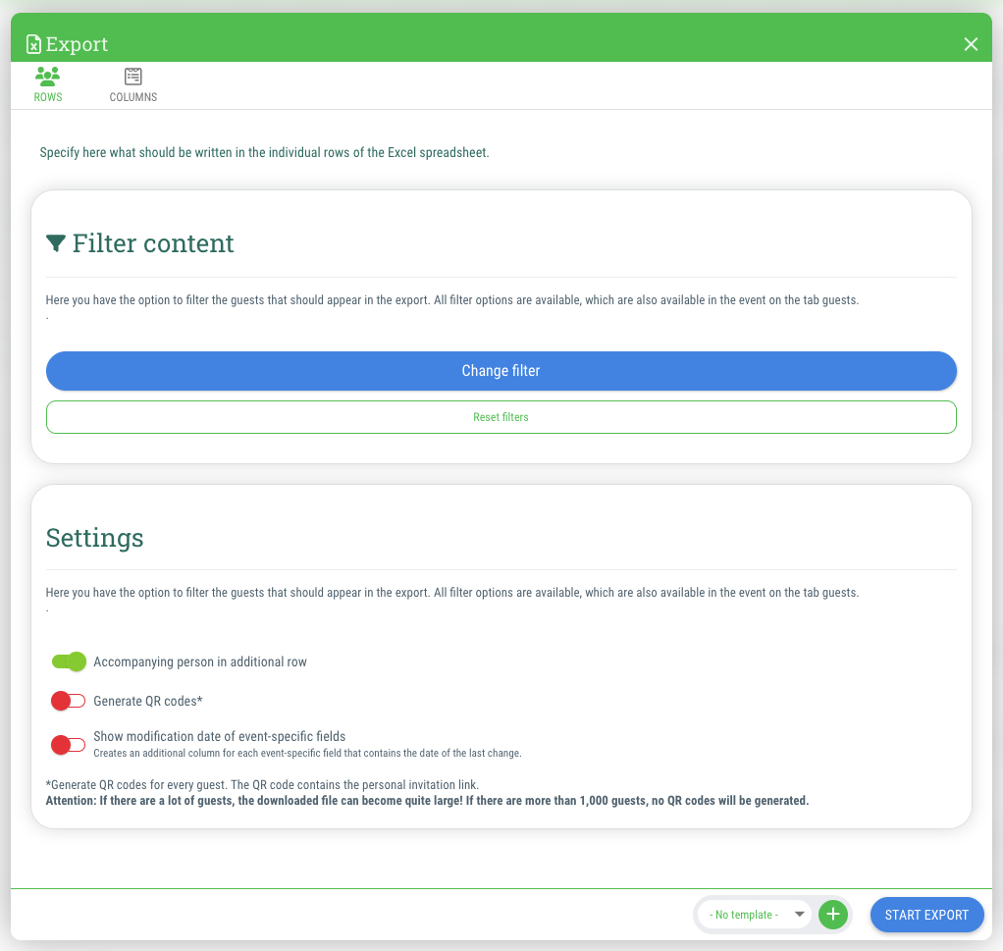Click the funnel icon beside Filter content
The height and width of the screenshot is (951, 1003).
pos(56,243)
